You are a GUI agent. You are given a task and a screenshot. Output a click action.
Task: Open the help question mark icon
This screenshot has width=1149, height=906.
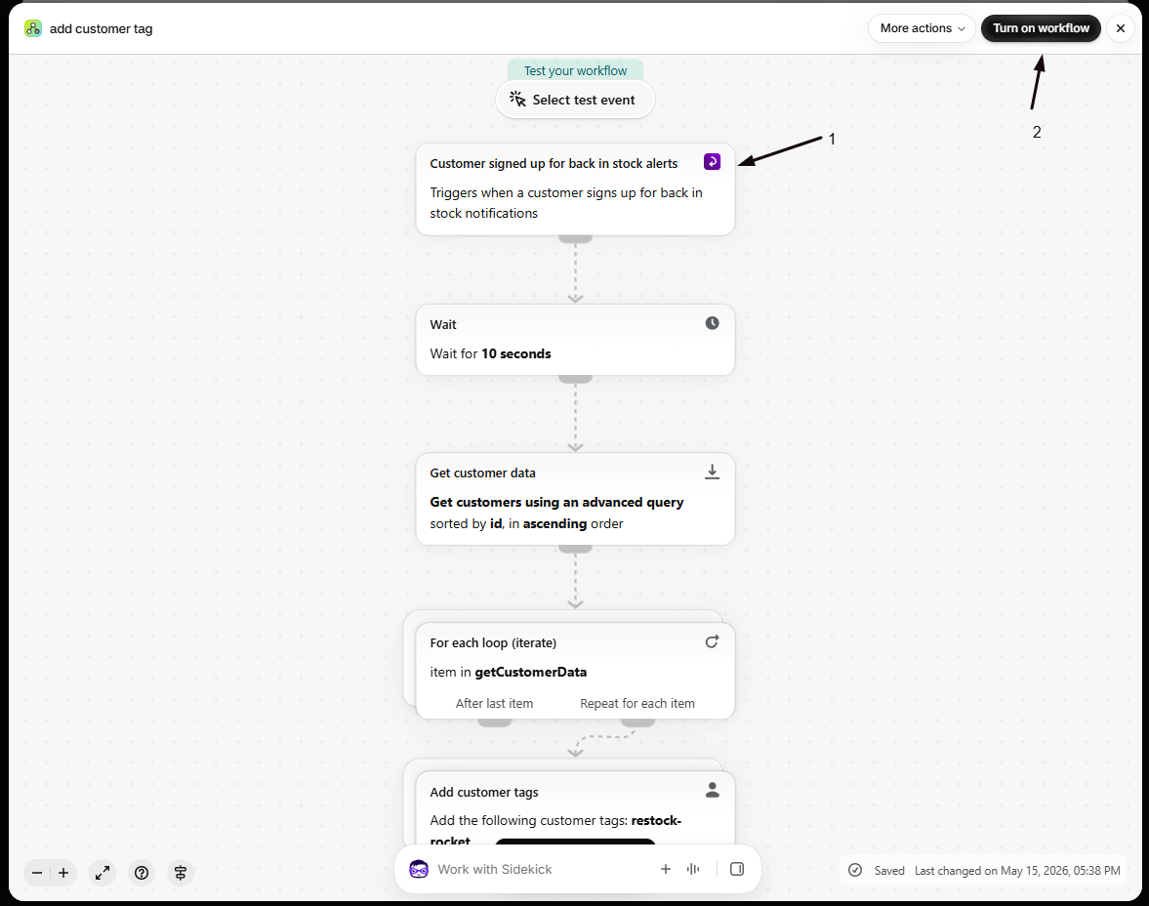coord(142,873)
